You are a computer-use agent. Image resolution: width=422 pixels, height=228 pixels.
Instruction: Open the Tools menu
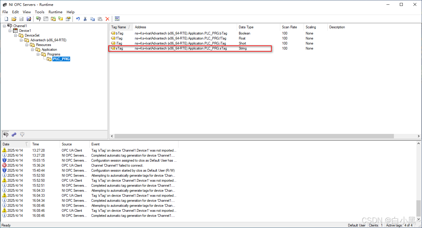pos(40,12)
